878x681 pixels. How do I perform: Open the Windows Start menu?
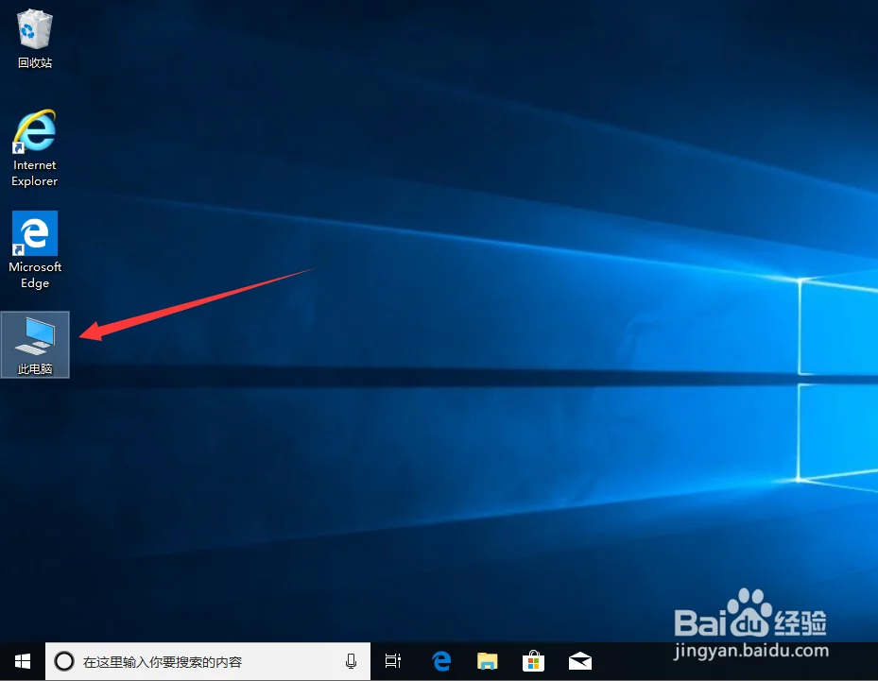tap(21, 661)
